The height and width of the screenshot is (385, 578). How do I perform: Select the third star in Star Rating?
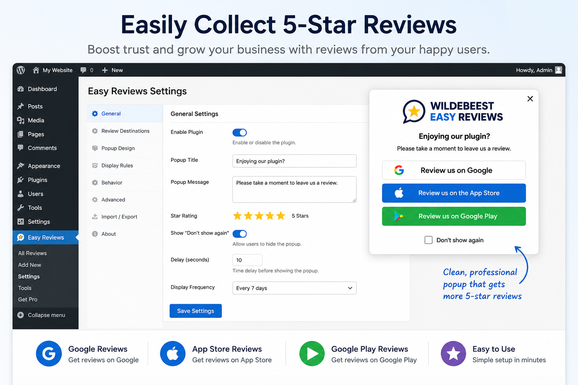click(259, 216)
